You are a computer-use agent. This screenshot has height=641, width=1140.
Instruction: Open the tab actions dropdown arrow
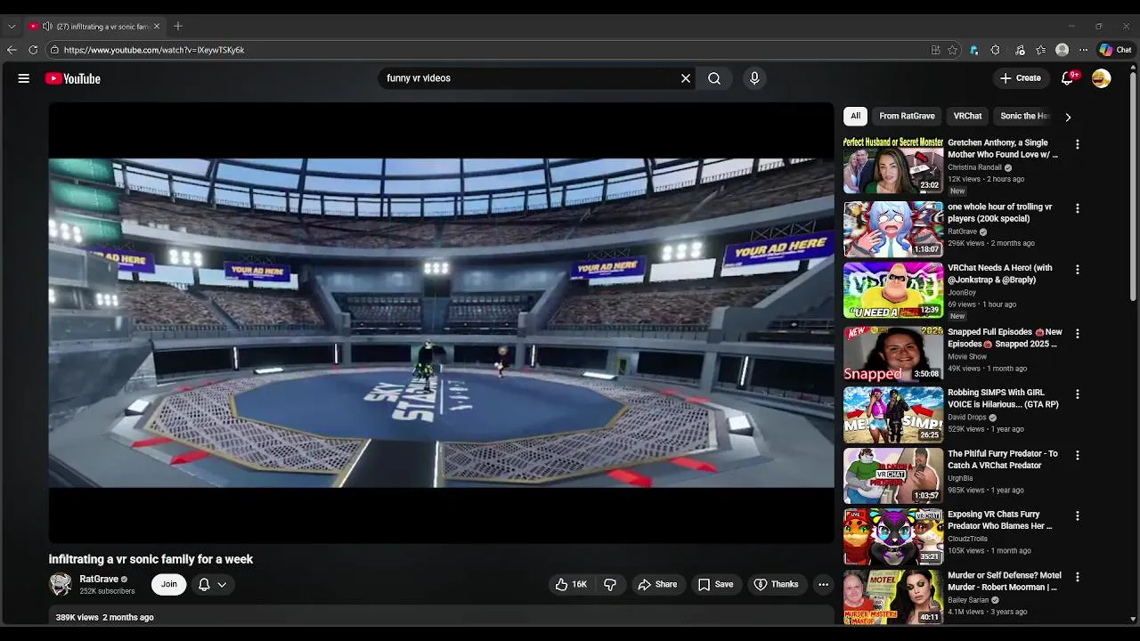(12, 27)
